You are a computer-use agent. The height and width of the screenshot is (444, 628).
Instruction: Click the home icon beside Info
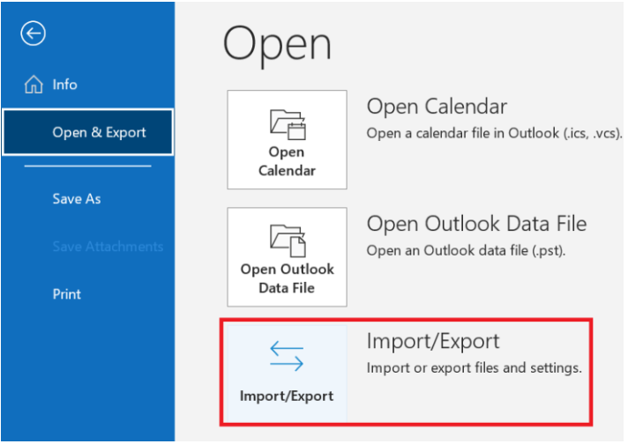(34, 85)
